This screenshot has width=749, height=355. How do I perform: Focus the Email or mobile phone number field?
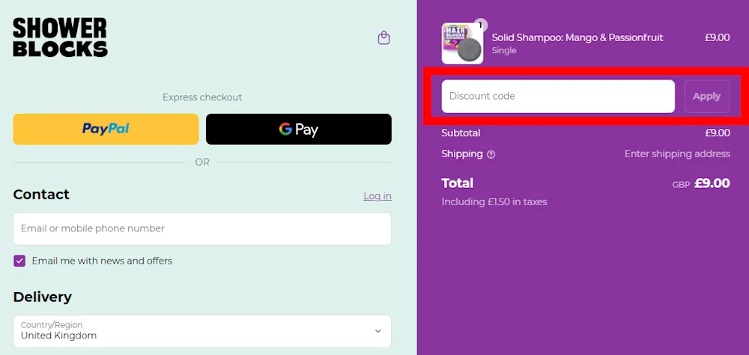(202, 228)
